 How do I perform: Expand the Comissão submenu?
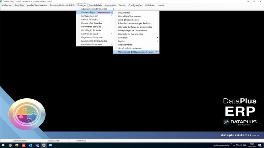coord(136,37)
